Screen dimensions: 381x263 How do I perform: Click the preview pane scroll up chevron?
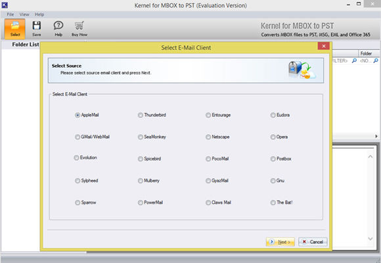(370, 156)
